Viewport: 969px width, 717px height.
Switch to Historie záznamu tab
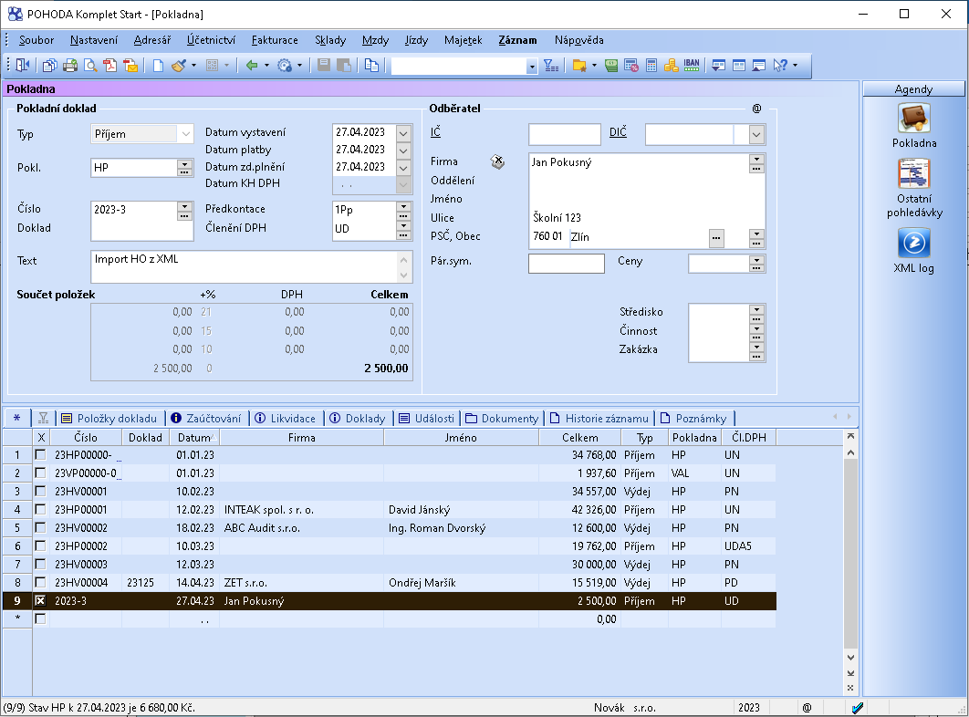pos(600,419)
